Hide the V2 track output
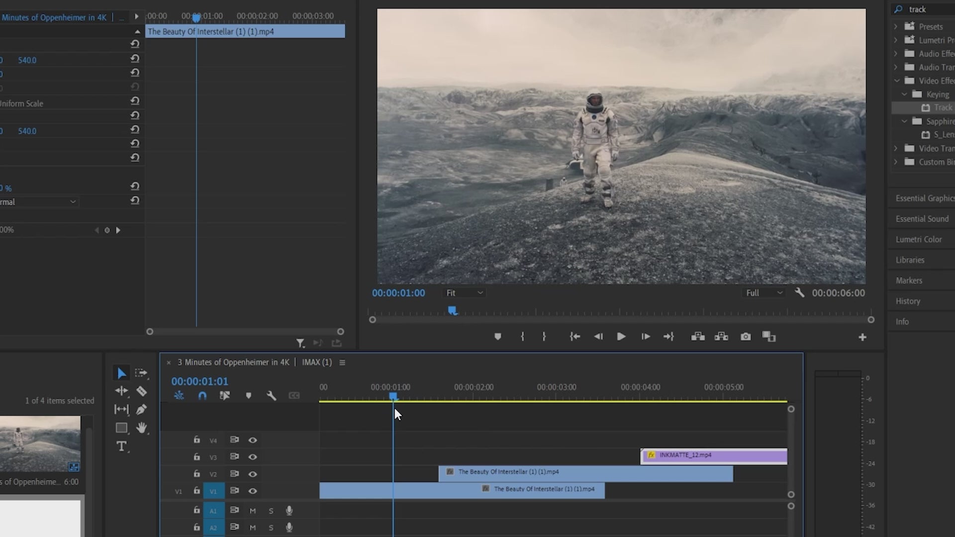955x537 pixels. tap(253, 474)
